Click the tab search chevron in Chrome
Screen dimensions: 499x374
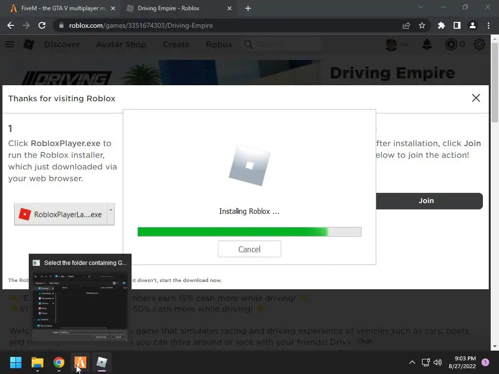point(421,7)
